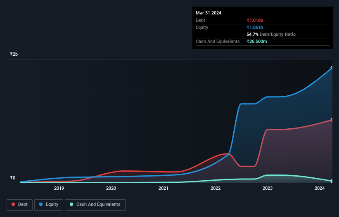Select the Cash end-point marker on chart
339x217 pixels.
click(332, 181)
